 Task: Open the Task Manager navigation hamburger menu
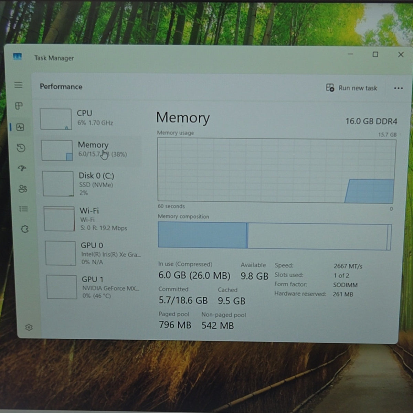coord(18,85)
